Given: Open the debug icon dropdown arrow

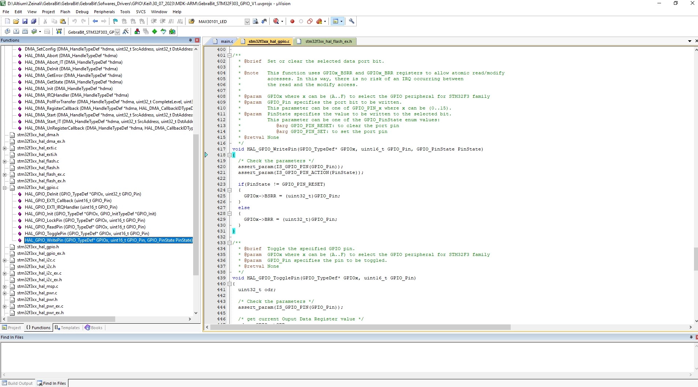Looking at the screenshot, I should 282,21.
